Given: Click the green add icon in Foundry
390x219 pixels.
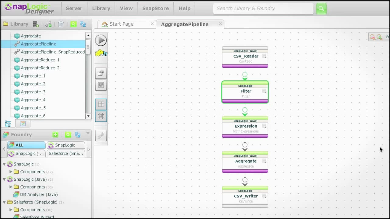Looking at the screenshot, I should click(x=55, y=134).
